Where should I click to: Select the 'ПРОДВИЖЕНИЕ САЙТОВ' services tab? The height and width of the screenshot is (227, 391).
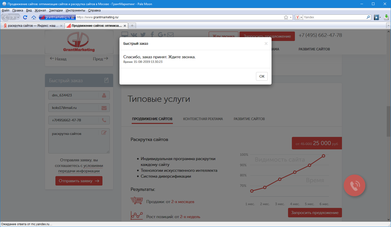(x=152, y=119)
